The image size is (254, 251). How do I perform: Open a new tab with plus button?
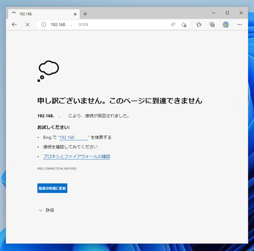click(85, 14)
